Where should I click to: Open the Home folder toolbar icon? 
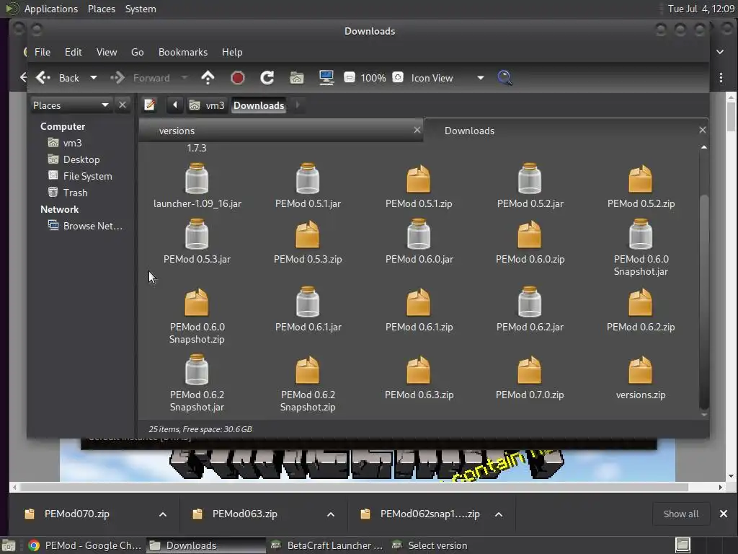296,78
